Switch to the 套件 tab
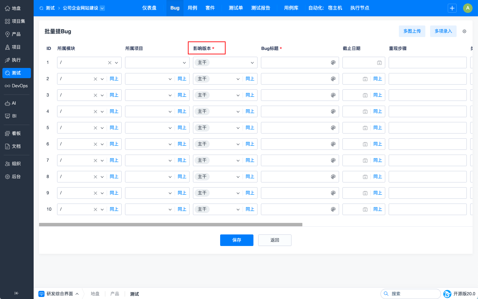 point(210,8)
